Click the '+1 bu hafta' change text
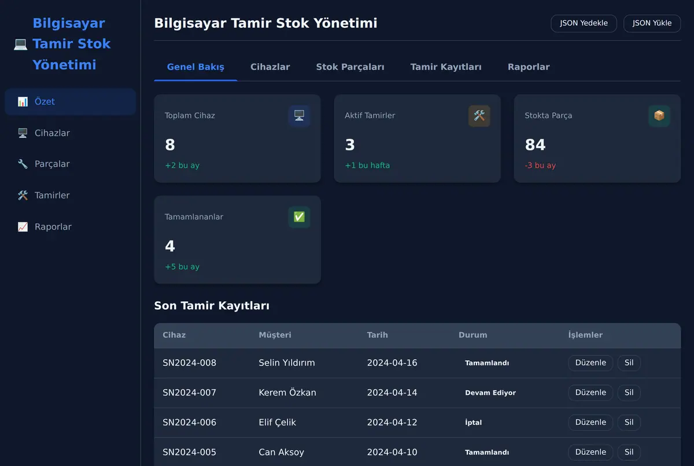Image resolution: width=694 pixels, height=466 pixels. 367,165
